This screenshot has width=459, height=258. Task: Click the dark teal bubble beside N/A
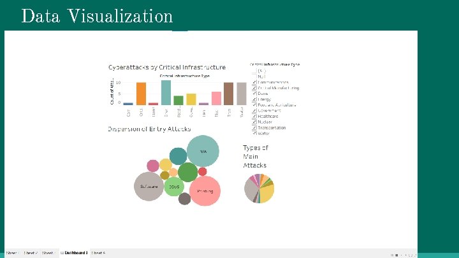click(x=178, y=156)
